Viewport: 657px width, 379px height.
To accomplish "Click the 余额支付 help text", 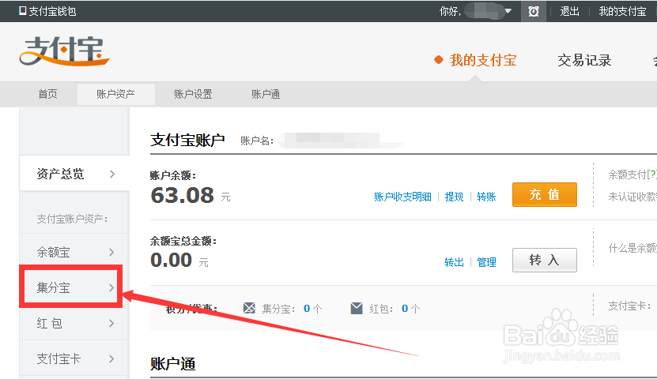I will [x=632, y=174].
